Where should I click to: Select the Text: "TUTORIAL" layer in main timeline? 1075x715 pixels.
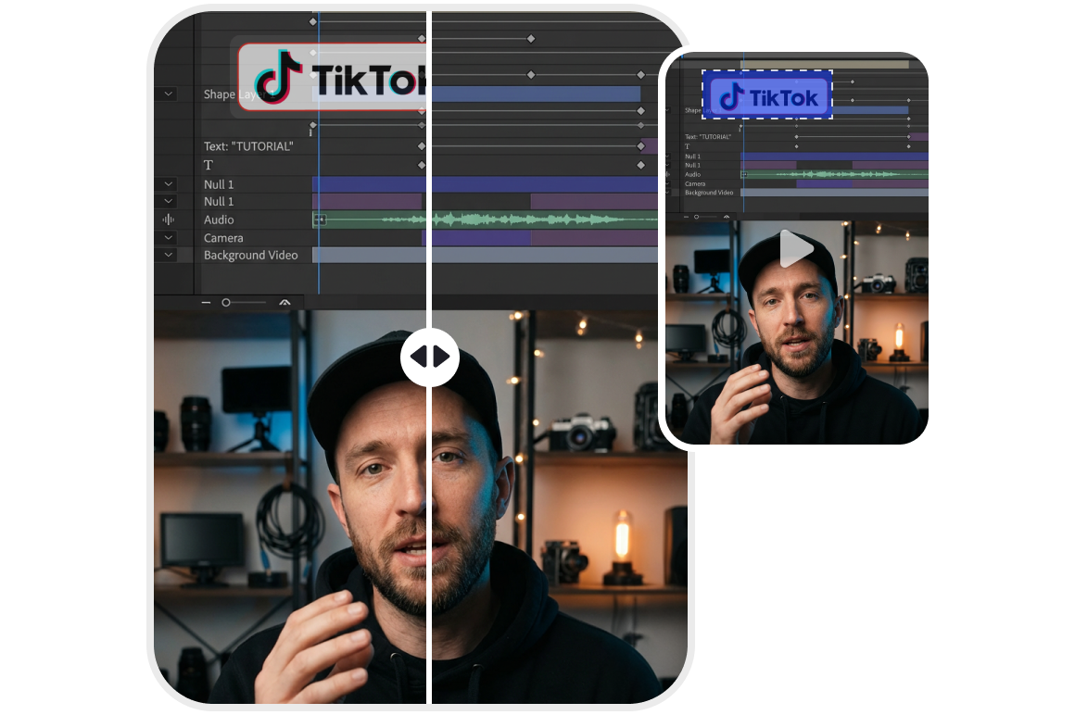click(248, 146)
